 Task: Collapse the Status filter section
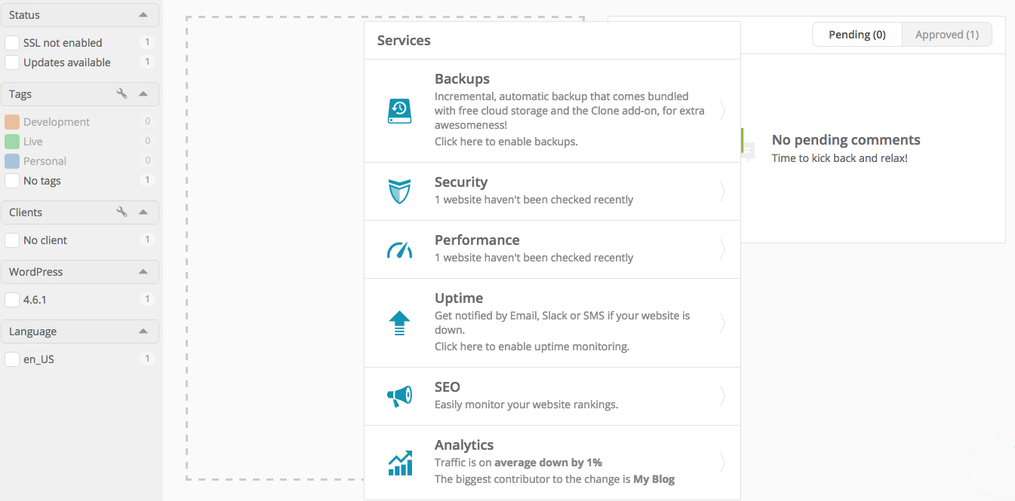coord(143,15)
